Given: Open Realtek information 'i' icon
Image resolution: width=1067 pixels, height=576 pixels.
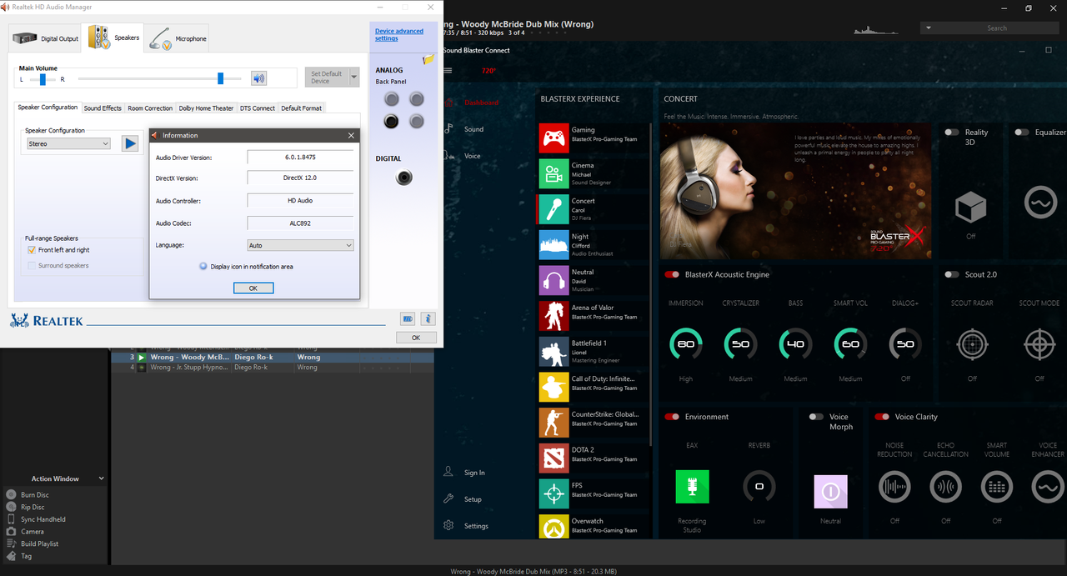Looking at the screenshot, I should click(428, 318).
